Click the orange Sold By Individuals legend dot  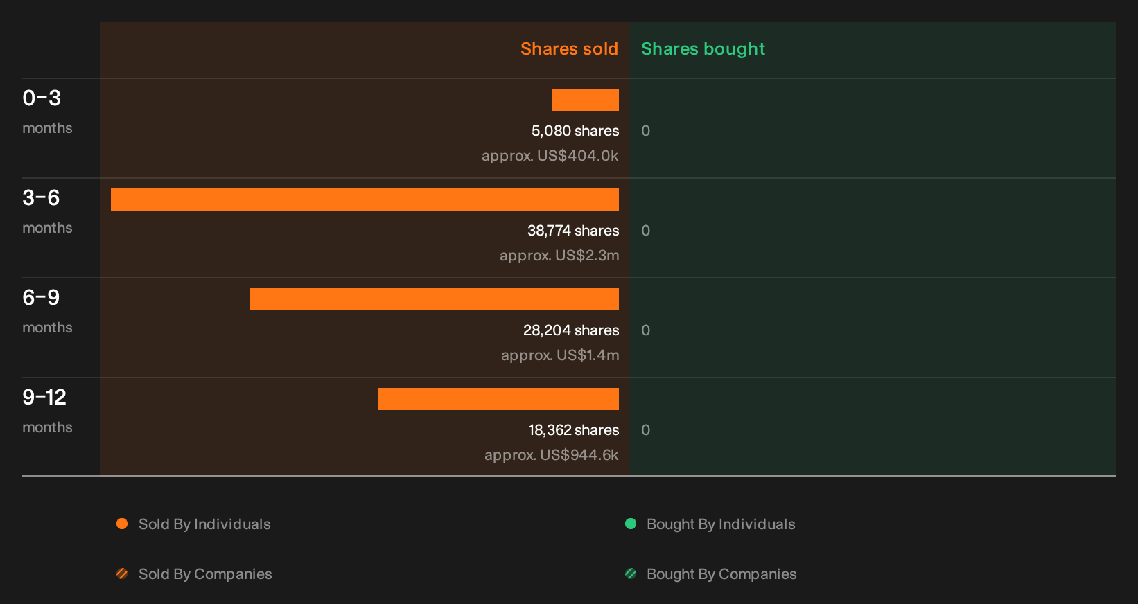pos(122,524)
